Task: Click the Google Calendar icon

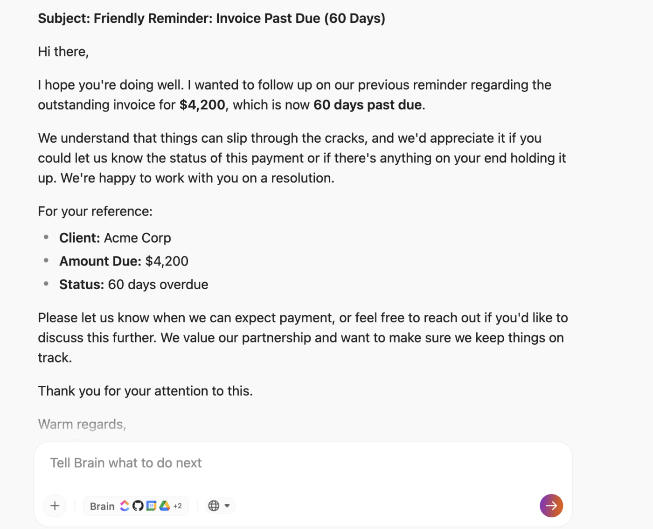Action: [151, 506]
